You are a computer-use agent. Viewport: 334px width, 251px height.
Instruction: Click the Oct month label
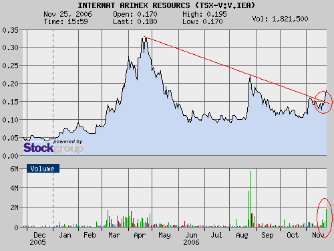click(x=293, y=235)
